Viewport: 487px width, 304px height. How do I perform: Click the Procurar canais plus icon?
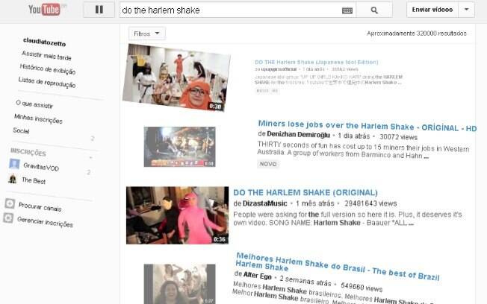pos(10,203)
